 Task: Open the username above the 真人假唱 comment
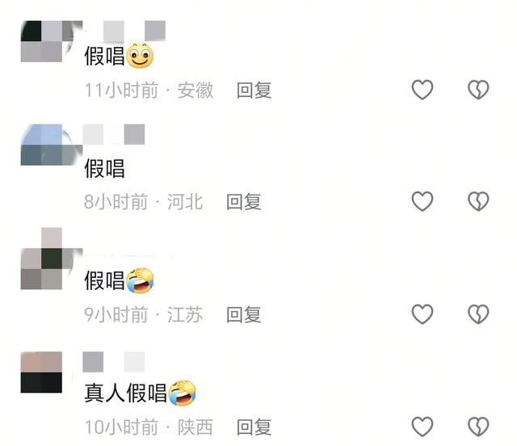[x=114, y=362]
